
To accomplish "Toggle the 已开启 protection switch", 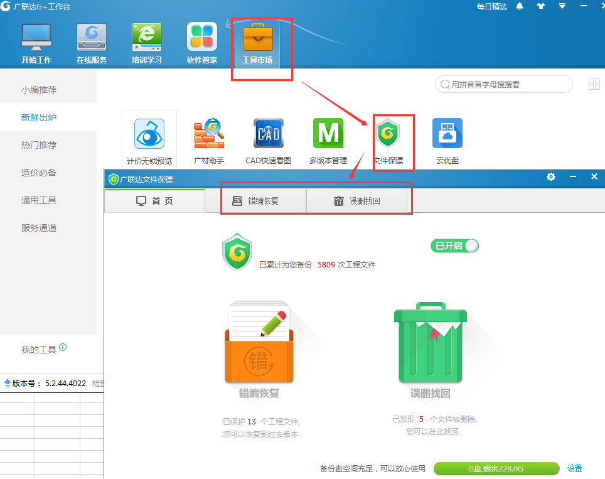I will (454, 246).
